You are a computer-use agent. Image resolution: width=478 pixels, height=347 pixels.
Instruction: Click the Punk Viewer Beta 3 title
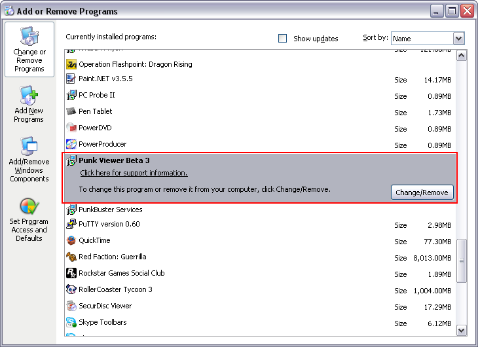[114, 160]
